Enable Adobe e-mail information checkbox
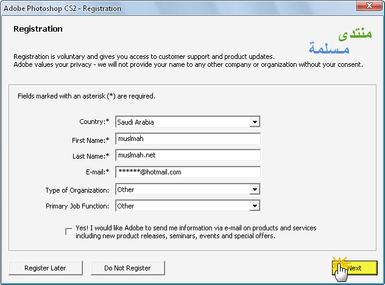 click(69, 232)
